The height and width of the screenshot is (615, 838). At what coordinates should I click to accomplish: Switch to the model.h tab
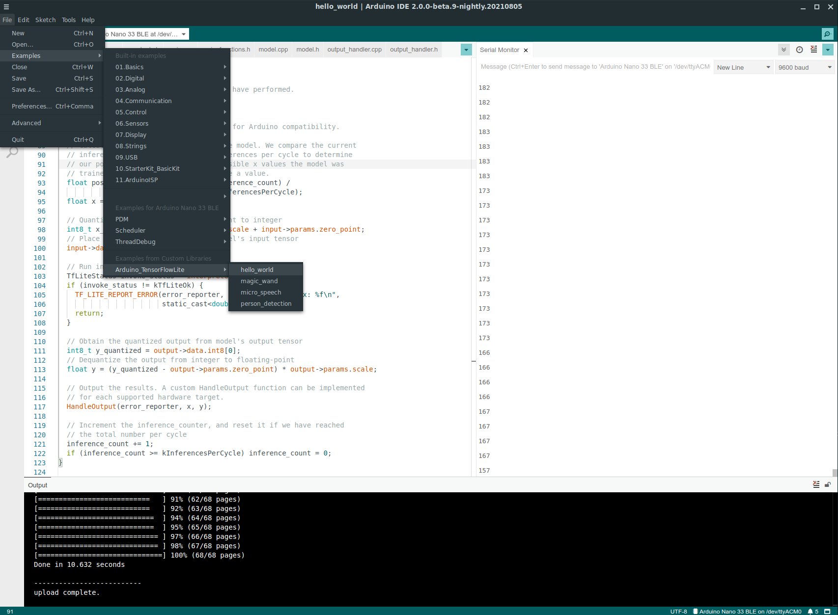[x=307, y=50]
